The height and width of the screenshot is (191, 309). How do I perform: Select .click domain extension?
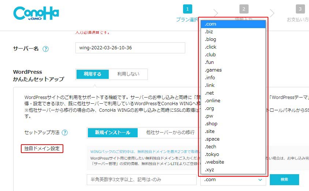pyautogui.click(x=233, y=47)
